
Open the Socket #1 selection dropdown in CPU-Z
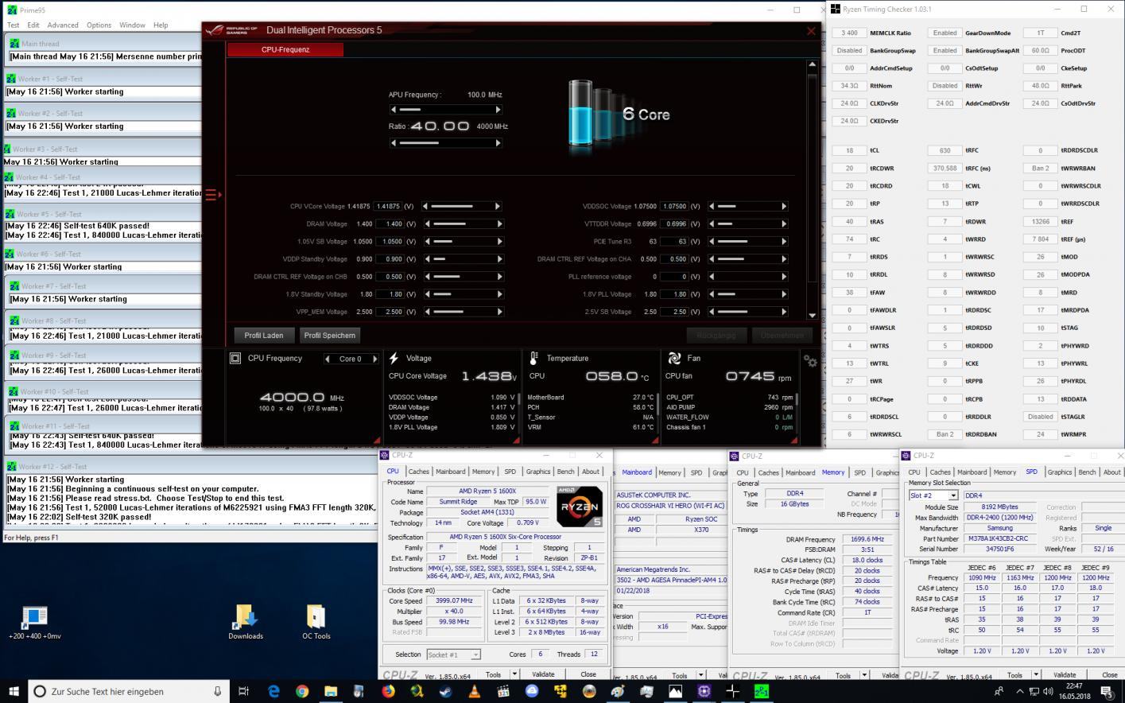475,654
